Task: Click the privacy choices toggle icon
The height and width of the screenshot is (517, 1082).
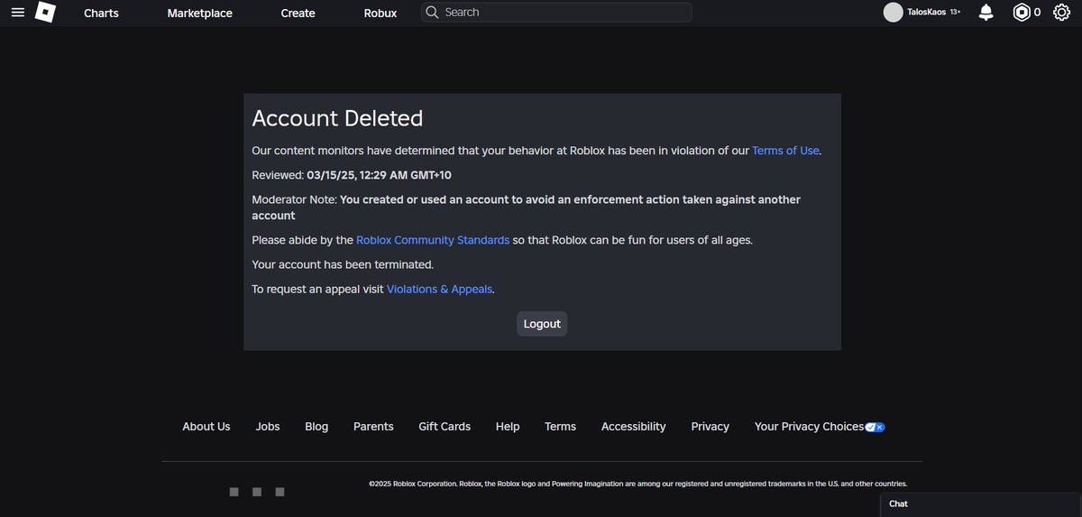Action: (875, 427)
